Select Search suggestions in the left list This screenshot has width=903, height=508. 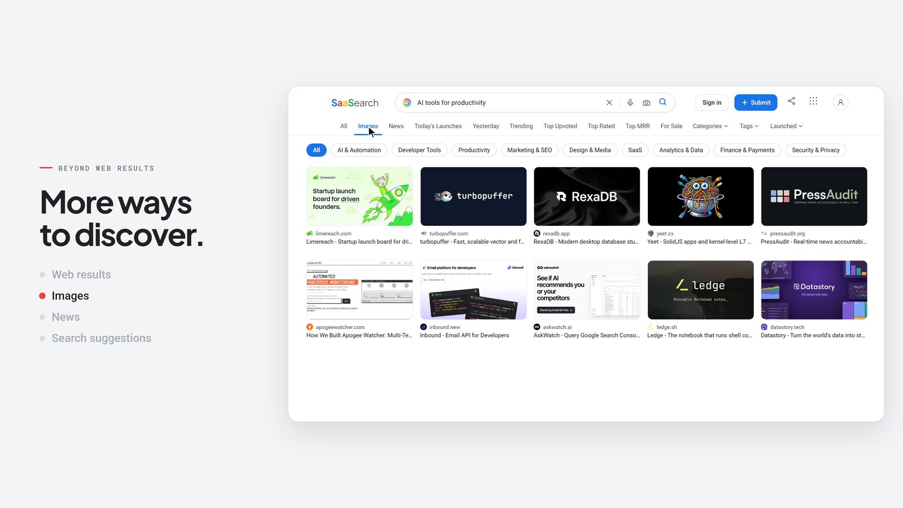102,338
